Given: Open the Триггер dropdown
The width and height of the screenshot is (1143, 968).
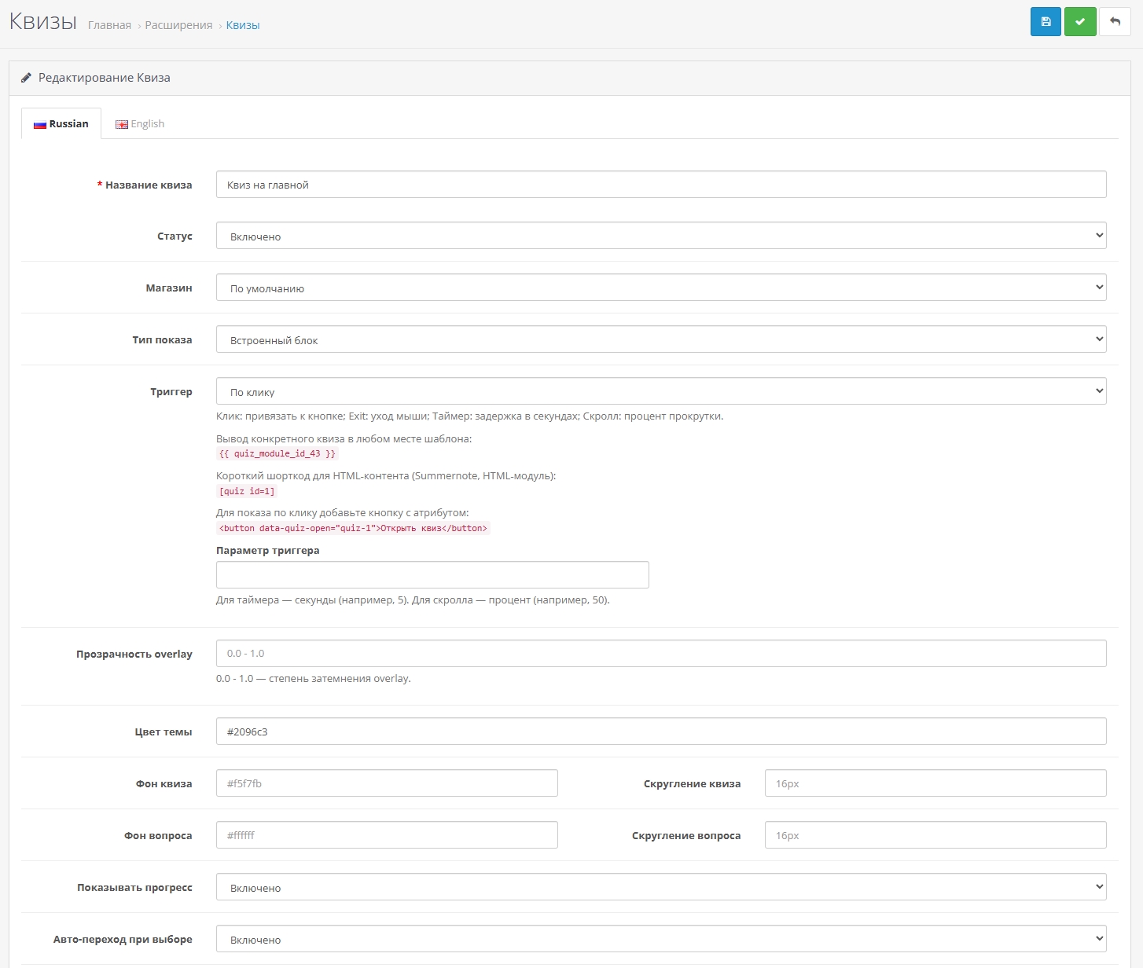Looking at the screenshot, I should pos(660,391).
